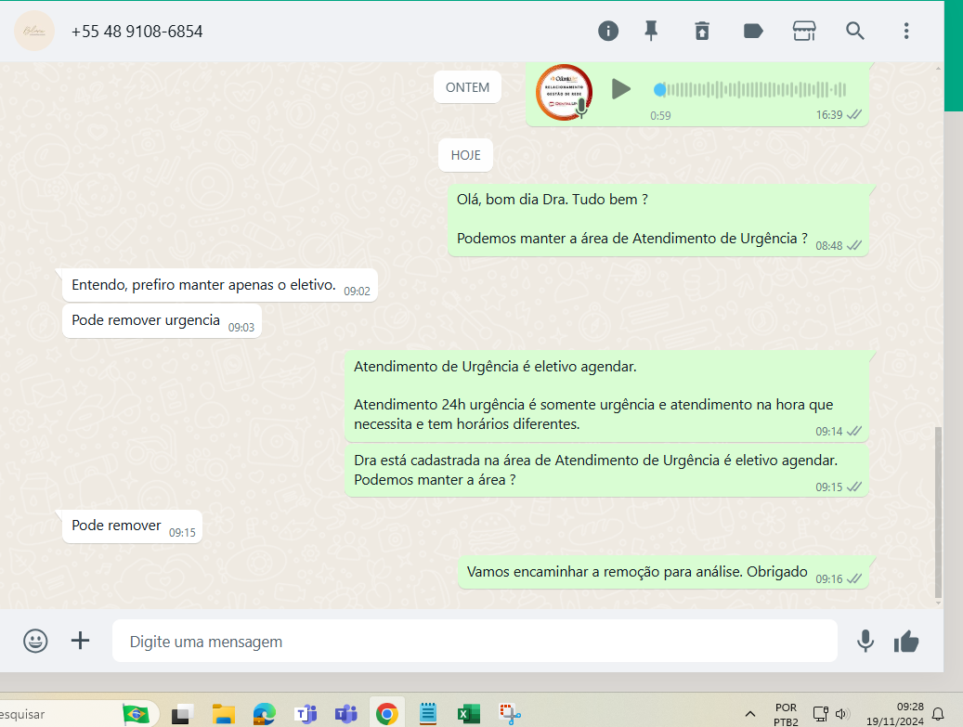The height and width of the screenshot is (727, 963).
Task: Open network status tray icon
Action: pos(821,714)
